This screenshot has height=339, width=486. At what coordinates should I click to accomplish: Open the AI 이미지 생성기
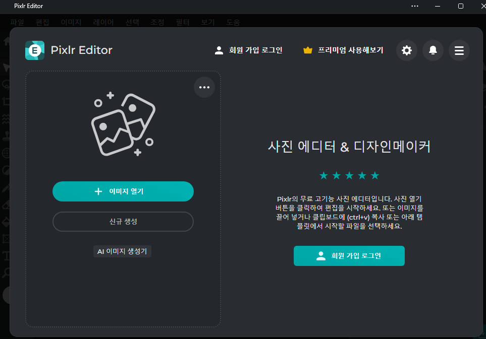pyautogui.click(x=122, y=251)
